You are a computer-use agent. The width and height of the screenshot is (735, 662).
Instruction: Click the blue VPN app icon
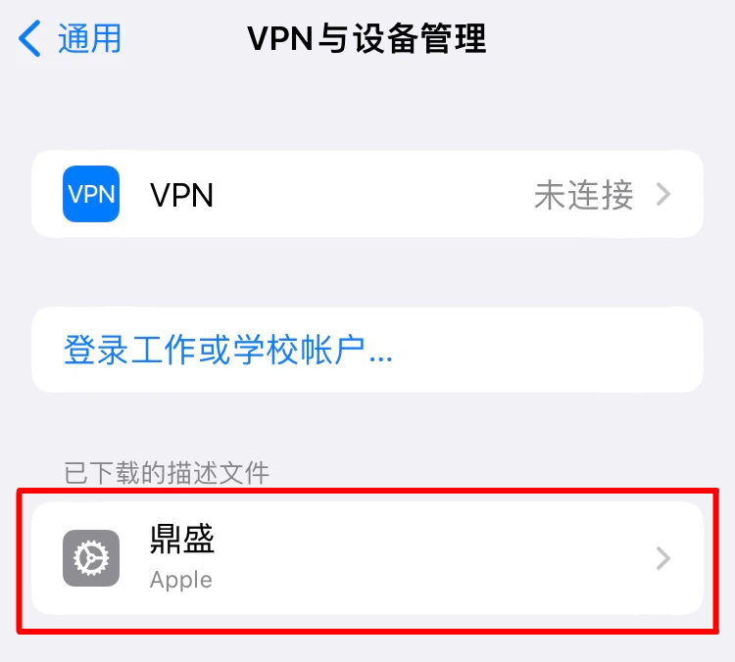[x=91, y=194]
